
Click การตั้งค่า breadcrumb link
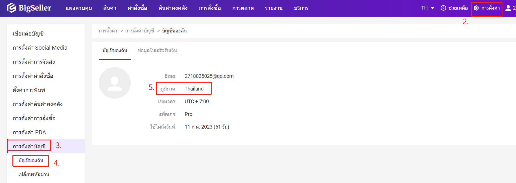(x=108, y=31)
